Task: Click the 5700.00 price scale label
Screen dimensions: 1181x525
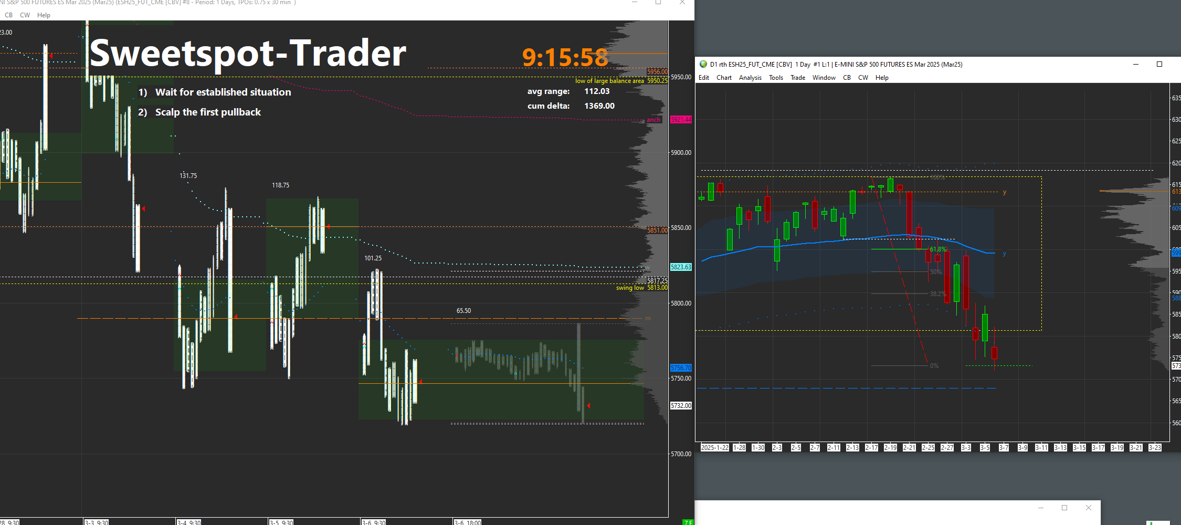Action: click(x=681, y=454)
